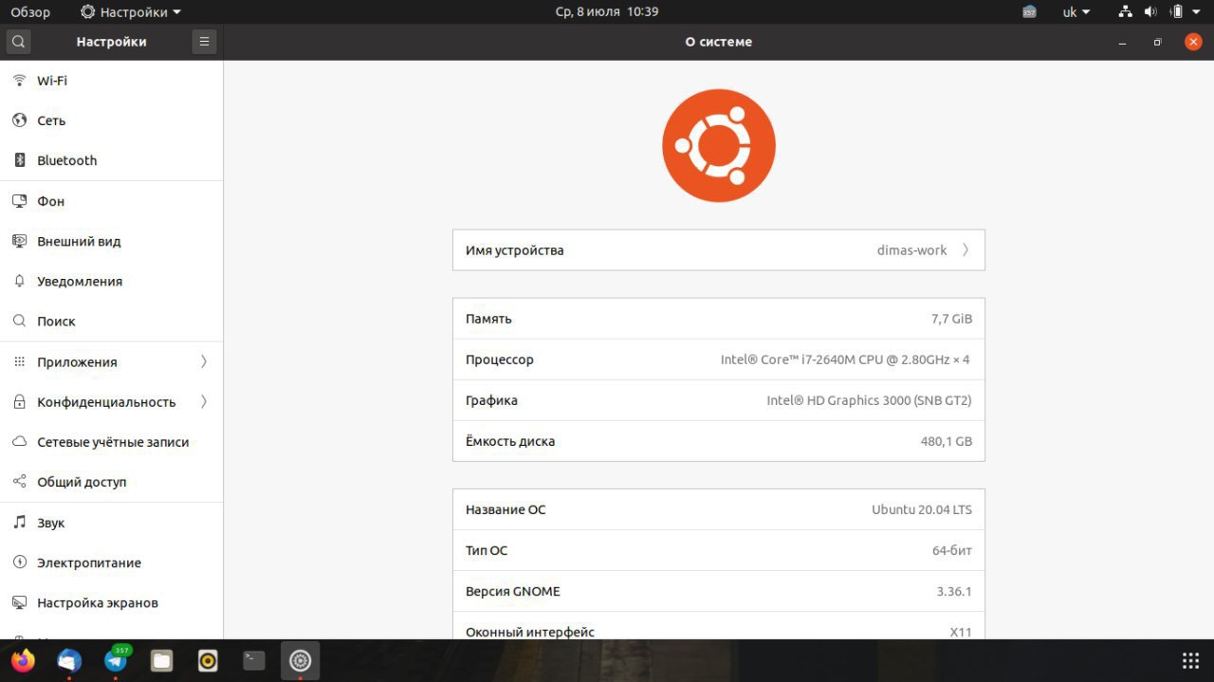Click the grid icon next to Приложения

tap(19, 361)
